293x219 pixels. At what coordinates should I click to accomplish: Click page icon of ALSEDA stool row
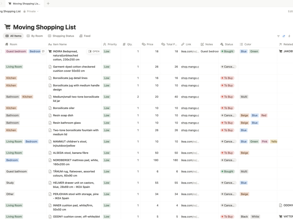tap(50, 153)
